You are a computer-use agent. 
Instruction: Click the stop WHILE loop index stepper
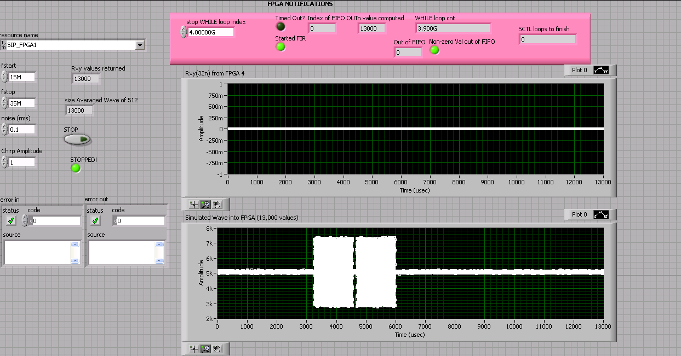coord(184,32)
